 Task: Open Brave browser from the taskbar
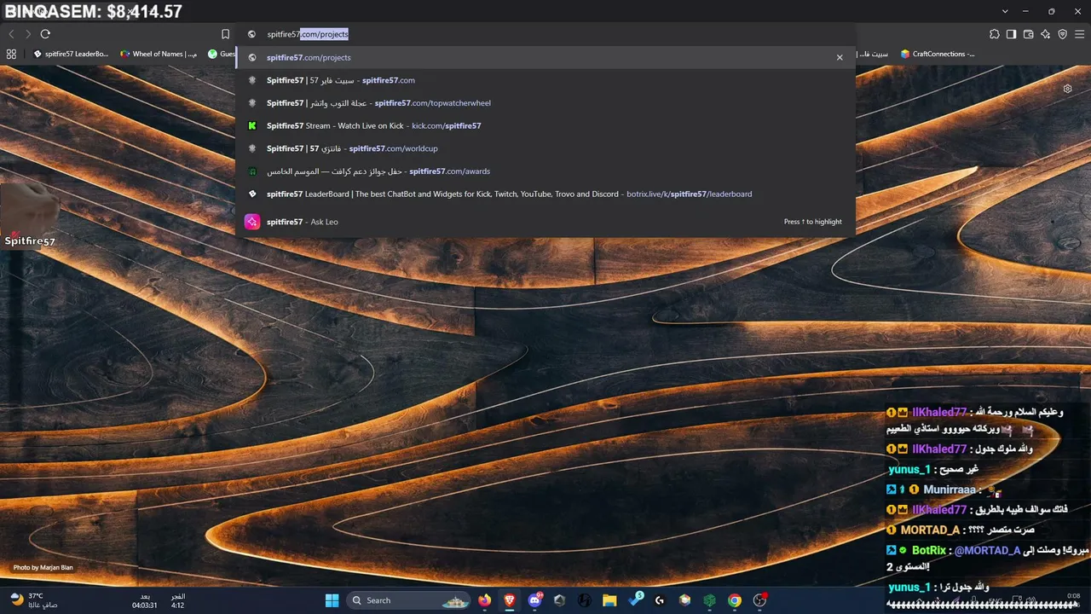click(510, 600)
